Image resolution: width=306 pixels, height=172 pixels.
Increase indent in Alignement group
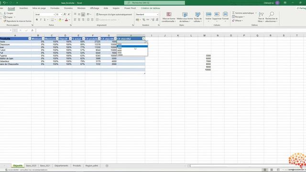pos(92,20)
